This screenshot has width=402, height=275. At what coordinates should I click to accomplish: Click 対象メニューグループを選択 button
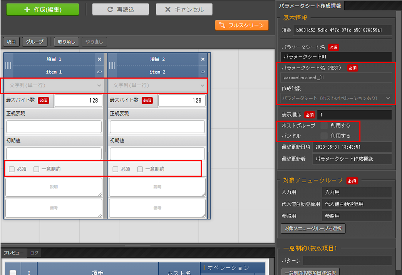[x=313, y=228]
